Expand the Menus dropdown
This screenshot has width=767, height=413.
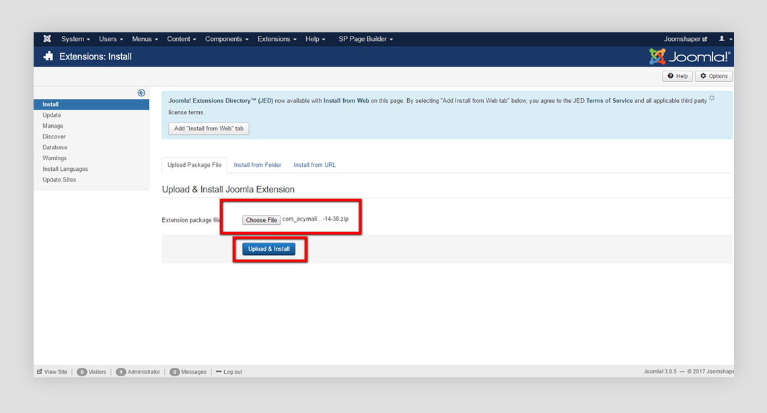point(145,39)
